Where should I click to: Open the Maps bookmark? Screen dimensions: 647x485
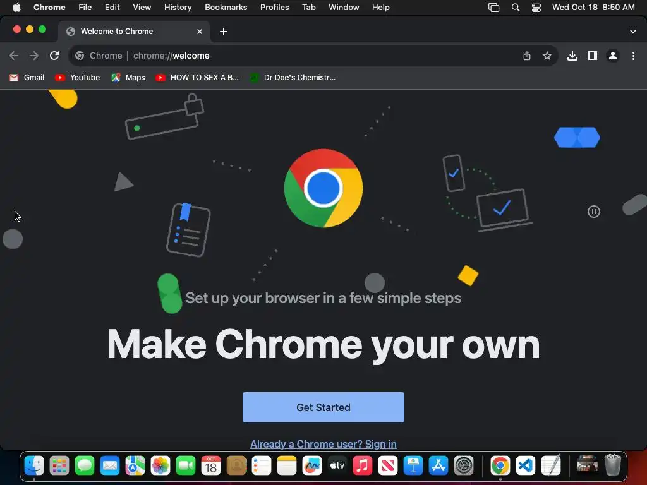tap(128, 78)
